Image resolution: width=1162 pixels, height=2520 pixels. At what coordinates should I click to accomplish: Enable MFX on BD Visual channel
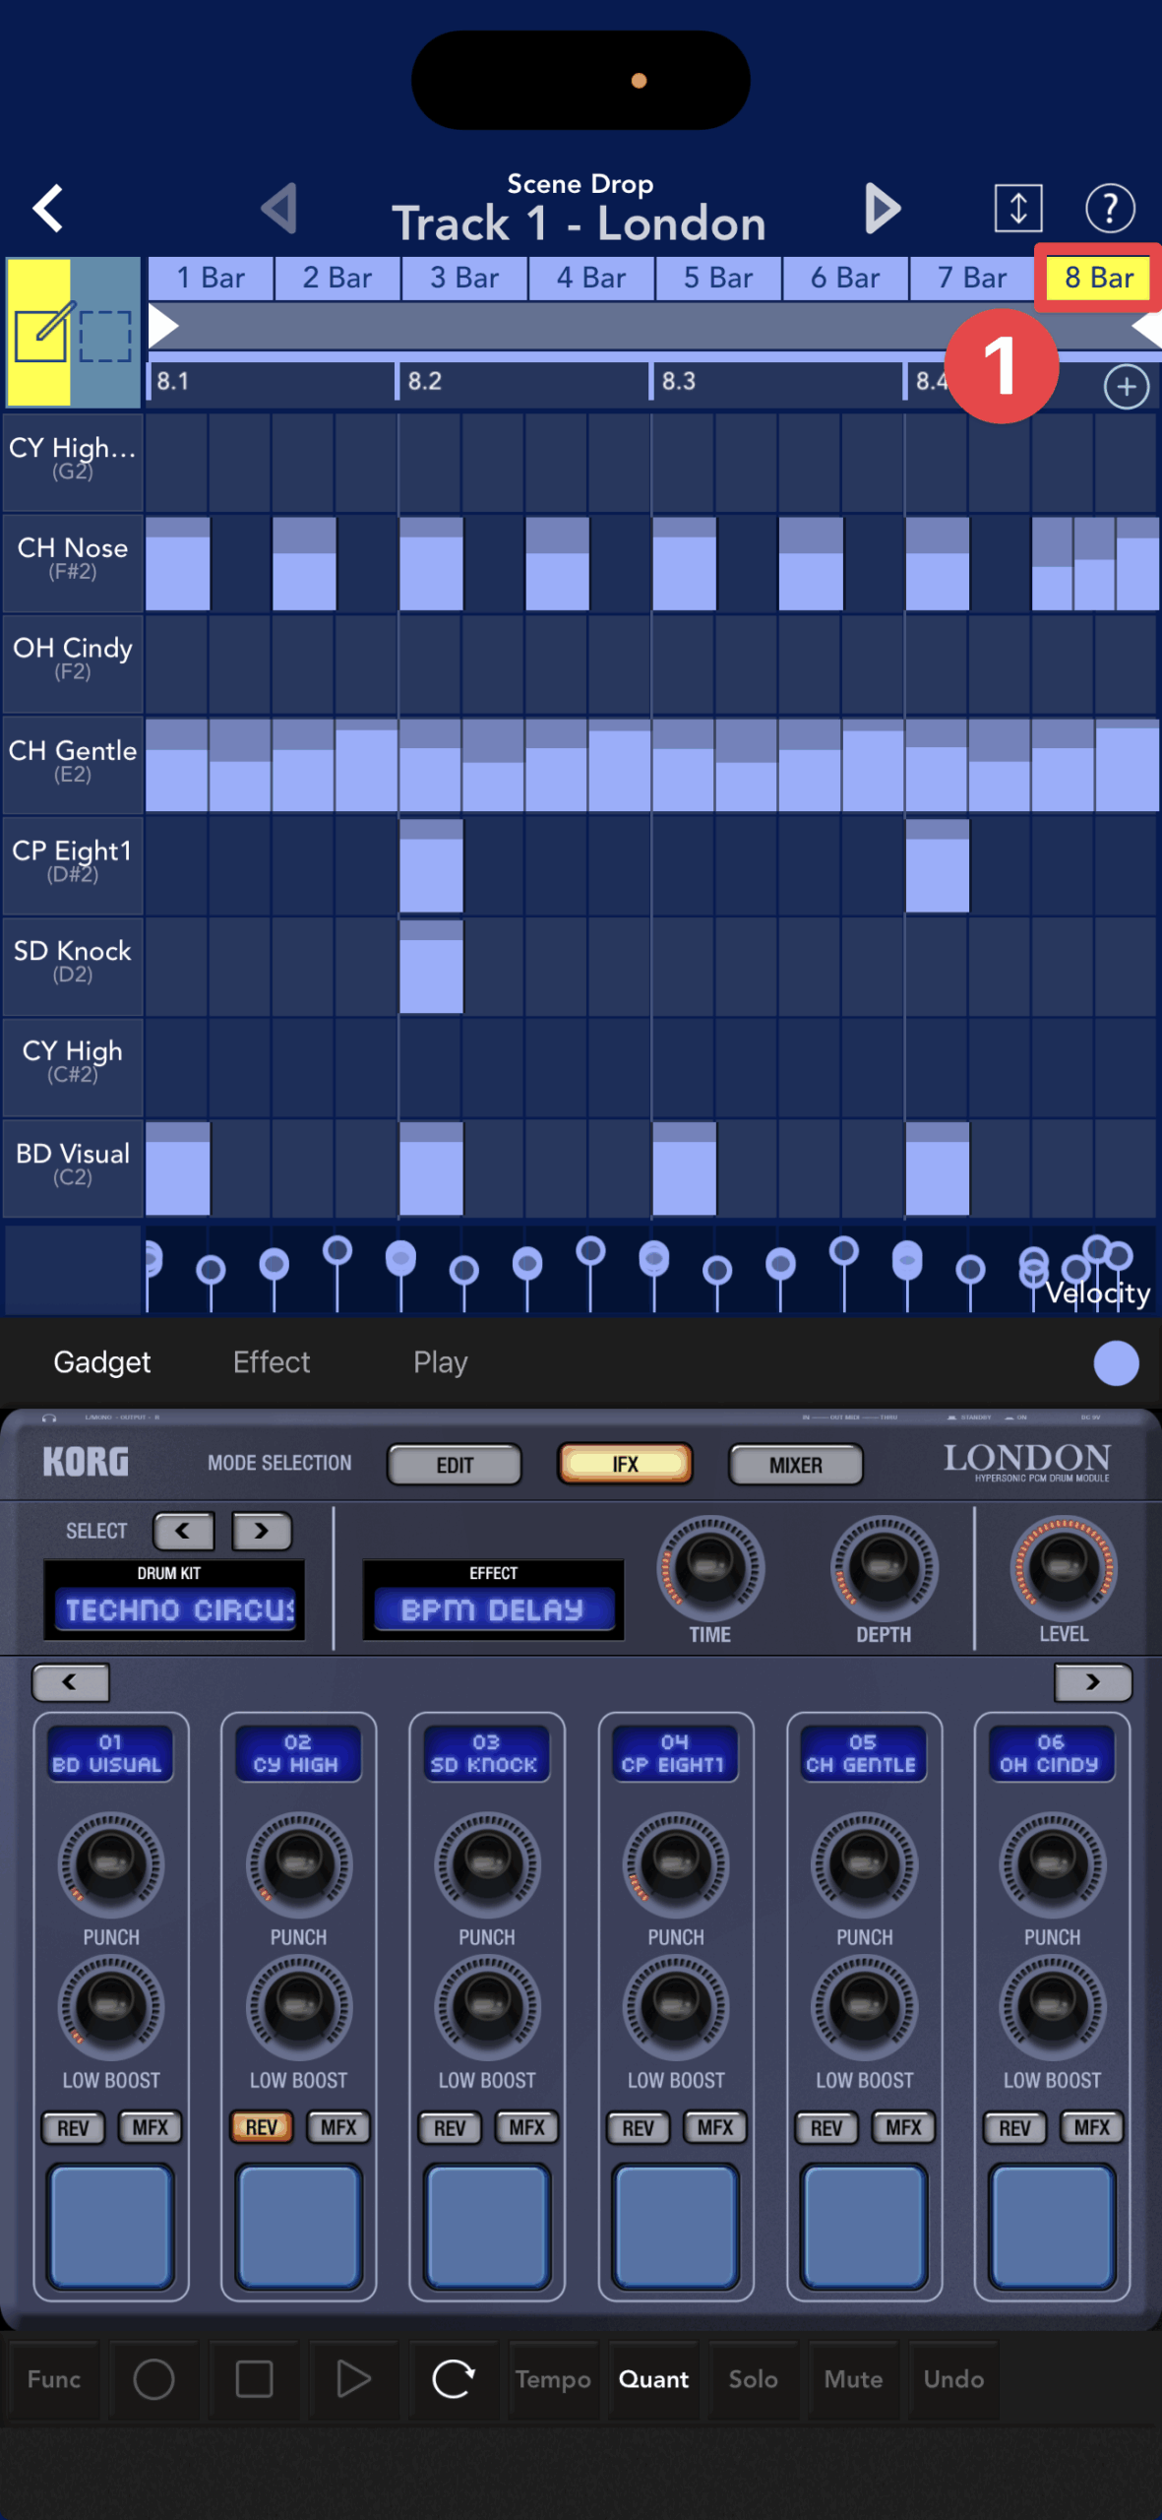click(150, 2127)
